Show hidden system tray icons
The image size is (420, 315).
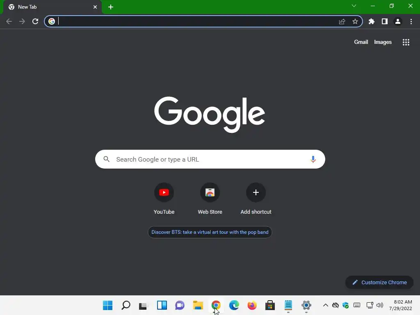(325, 305)
